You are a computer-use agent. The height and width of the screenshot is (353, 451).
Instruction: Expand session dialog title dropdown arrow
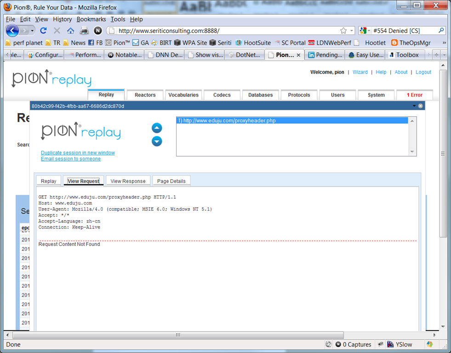pyautogui.click(x=414, y=106)
